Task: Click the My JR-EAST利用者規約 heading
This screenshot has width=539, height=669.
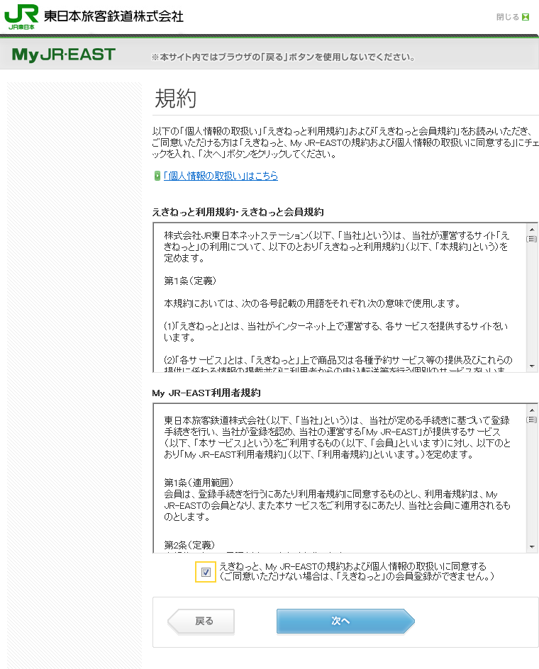Action: pos(206,393)
